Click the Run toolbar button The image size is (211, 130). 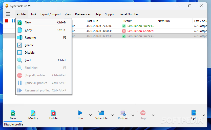click(80, 115)
